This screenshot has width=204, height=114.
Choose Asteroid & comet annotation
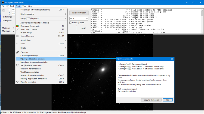tap(41, 75)
